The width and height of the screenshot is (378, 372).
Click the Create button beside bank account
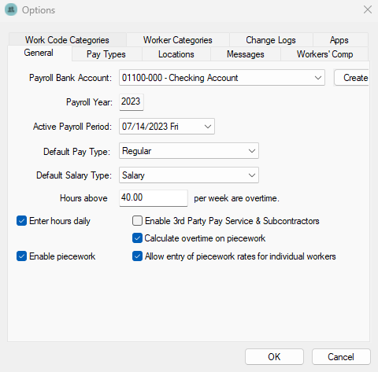pos(351,78)
